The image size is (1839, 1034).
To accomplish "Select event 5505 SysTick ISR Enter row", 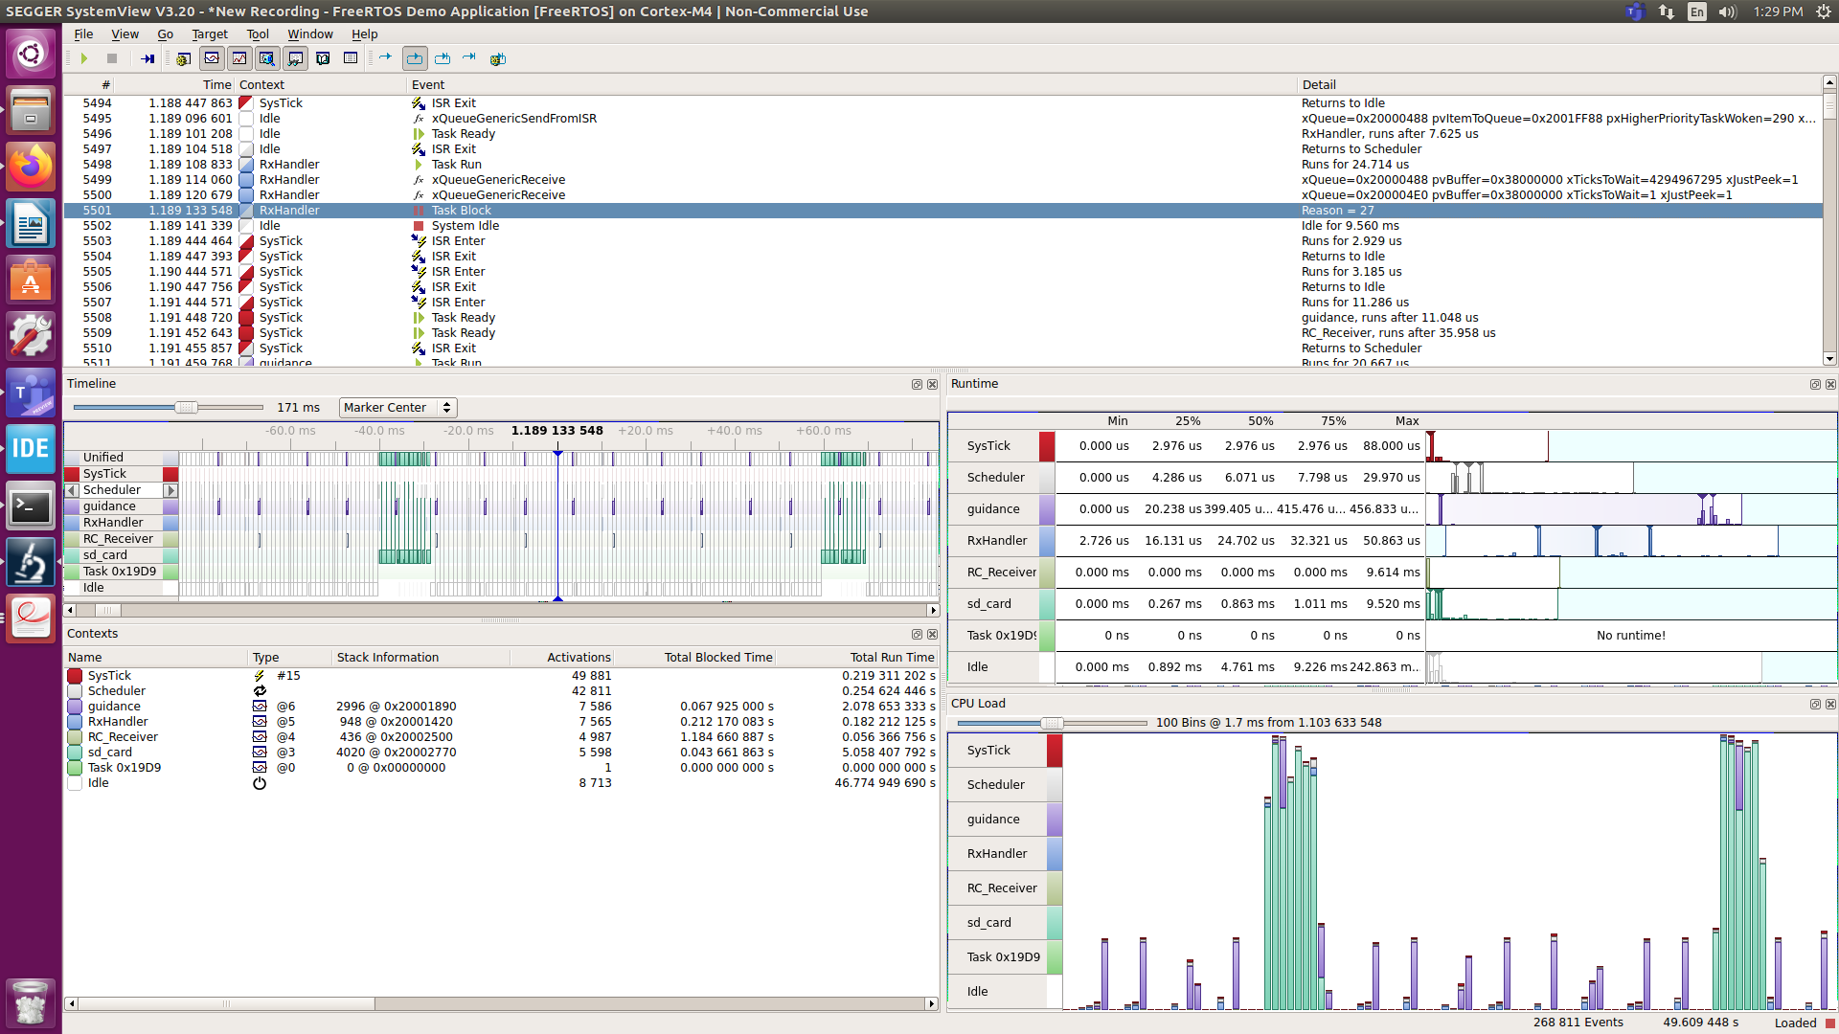I will tap(942, 272).
